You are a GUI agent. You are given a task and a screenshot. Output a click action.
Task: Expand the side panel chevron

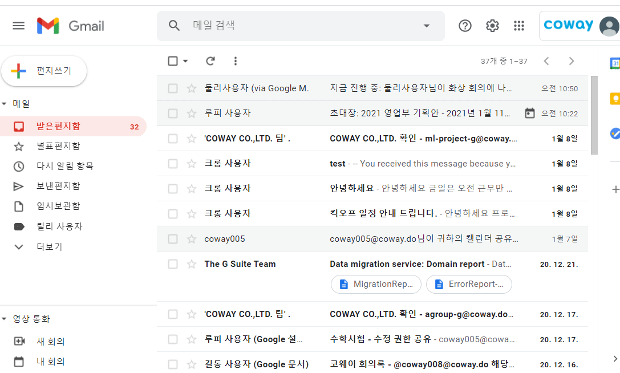click(x=615, y=359)
